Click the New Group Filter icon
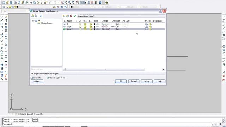The image size is (226, 127). pyautogui.click(x=36, y=16)
